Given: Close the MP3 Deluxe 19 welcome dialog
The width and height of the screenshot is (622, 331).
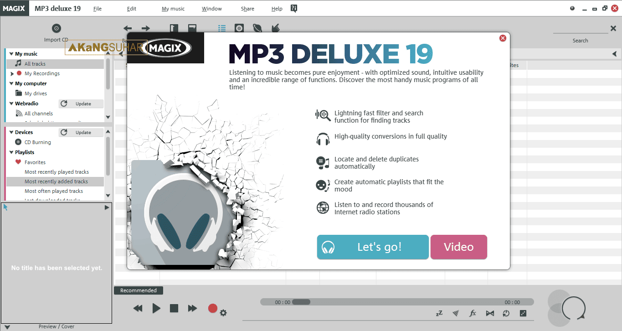Looking at the screenshot, I should (503, 38).
